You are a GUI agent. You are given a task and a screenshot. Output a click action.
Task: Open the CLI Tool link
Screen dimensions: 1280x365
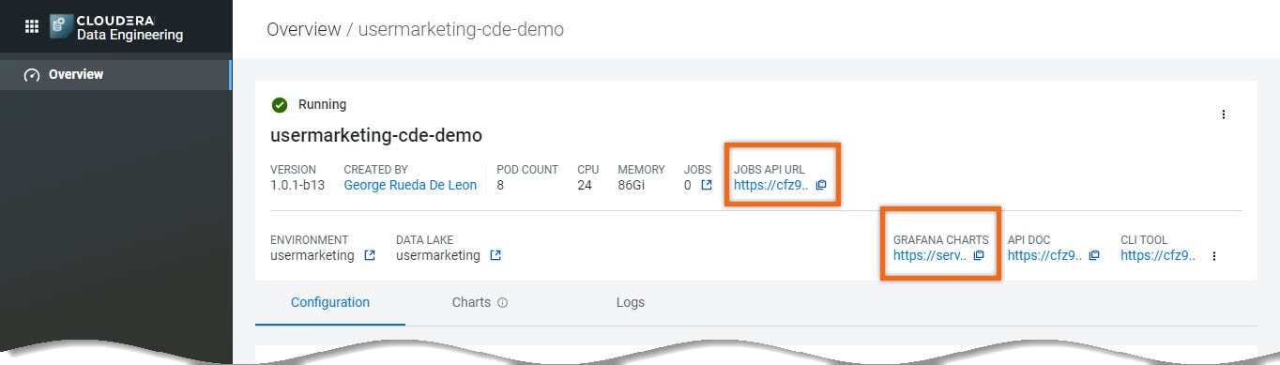click(x=1158, y=255)
